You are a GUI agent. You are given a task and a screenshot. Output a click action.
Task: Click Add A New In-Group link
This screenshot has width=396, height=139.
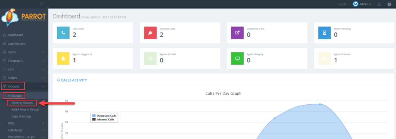click(x=25, y=110)
